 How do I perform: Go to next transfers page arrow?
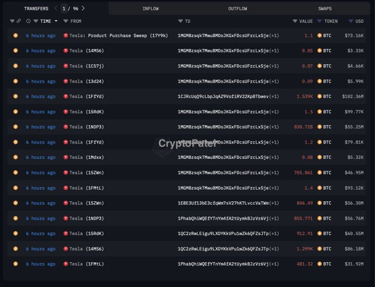click(x=83, y=8)
